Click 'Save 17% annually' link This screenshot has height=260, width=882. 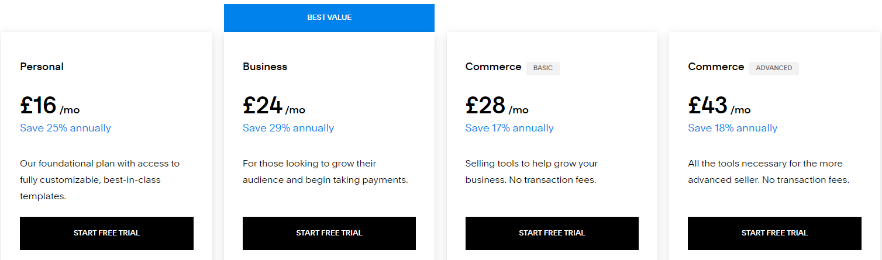(x=509, y=128)
